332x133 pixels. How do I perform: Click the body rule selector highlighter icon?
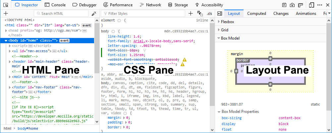pyautogui.click(x=113, y=31)
